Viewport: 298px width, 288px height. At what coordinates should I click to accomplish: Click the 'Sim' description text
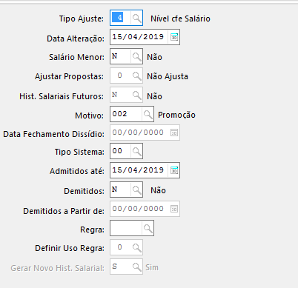click(152, 267)
